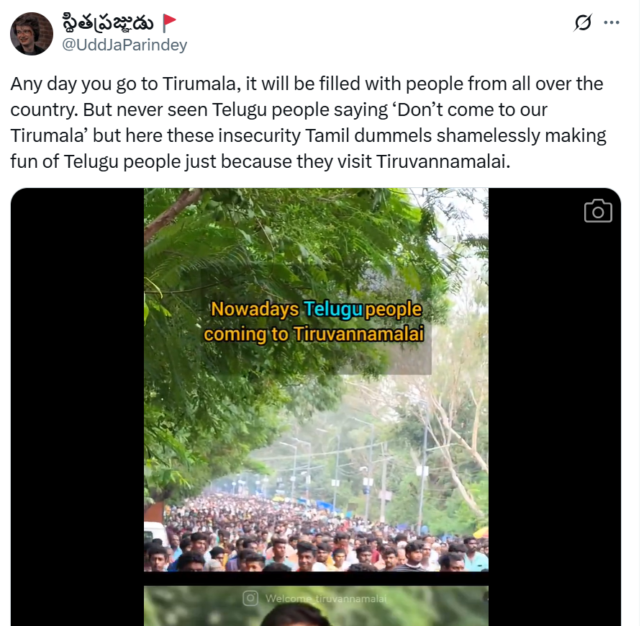Click the word 'Tiruvannamalai.' ending the tweet
Screen dimensions: 644x626
coord(443,161)
